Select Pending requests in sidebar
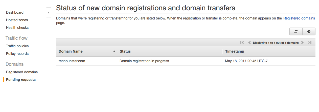Image resolution: width=319 pixels, height=112 pixels. [x=21, y=80]
